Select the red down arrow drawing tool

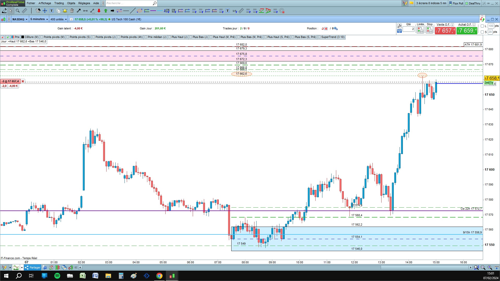pos(99,11)
